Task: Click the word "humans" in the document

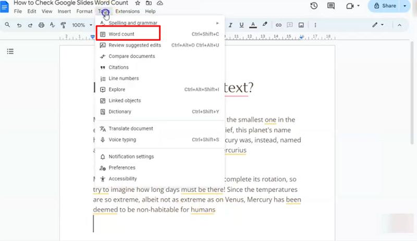Action: point(203,210)
